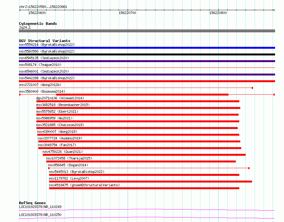Image resolution: width=284 pixels, height=222 pixels.
Task: Open nsv6546001 (Sedlazeck2020) variant label
Action: [44, 71]
